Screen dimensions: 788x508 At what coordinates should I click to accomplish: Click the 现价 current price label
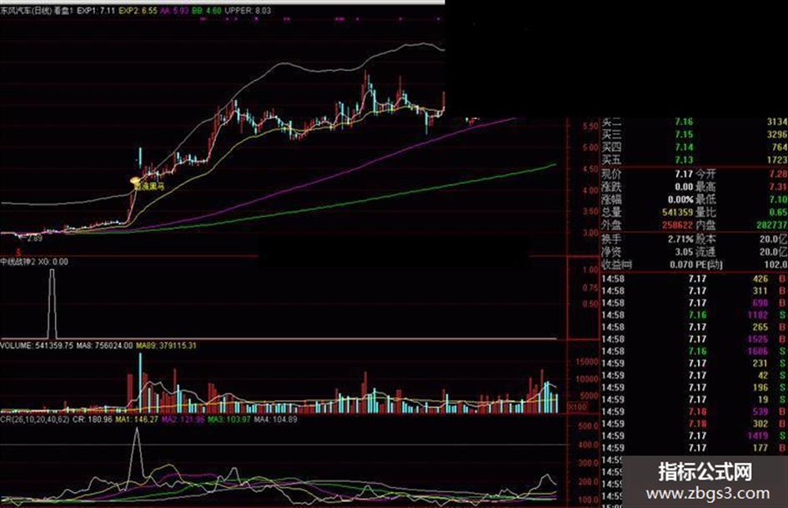click(x=611, y=174)
